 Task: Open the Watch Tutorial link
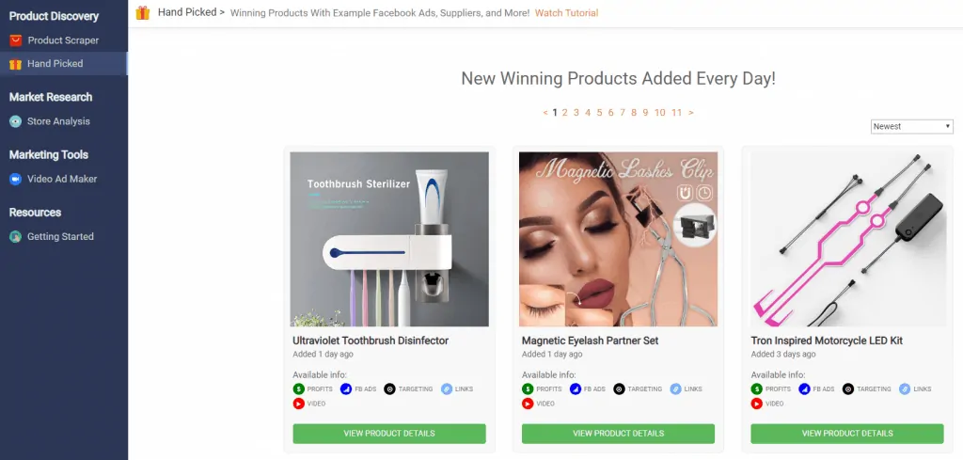[x=566, y=13]
